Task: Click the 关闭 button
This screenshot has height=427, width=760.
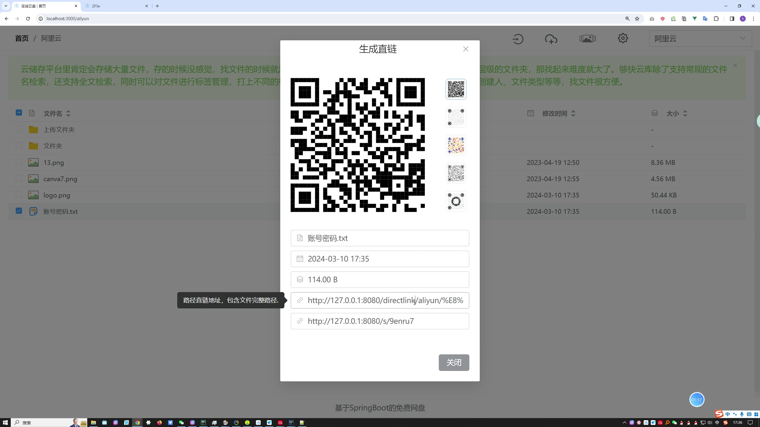Action: 454,362
